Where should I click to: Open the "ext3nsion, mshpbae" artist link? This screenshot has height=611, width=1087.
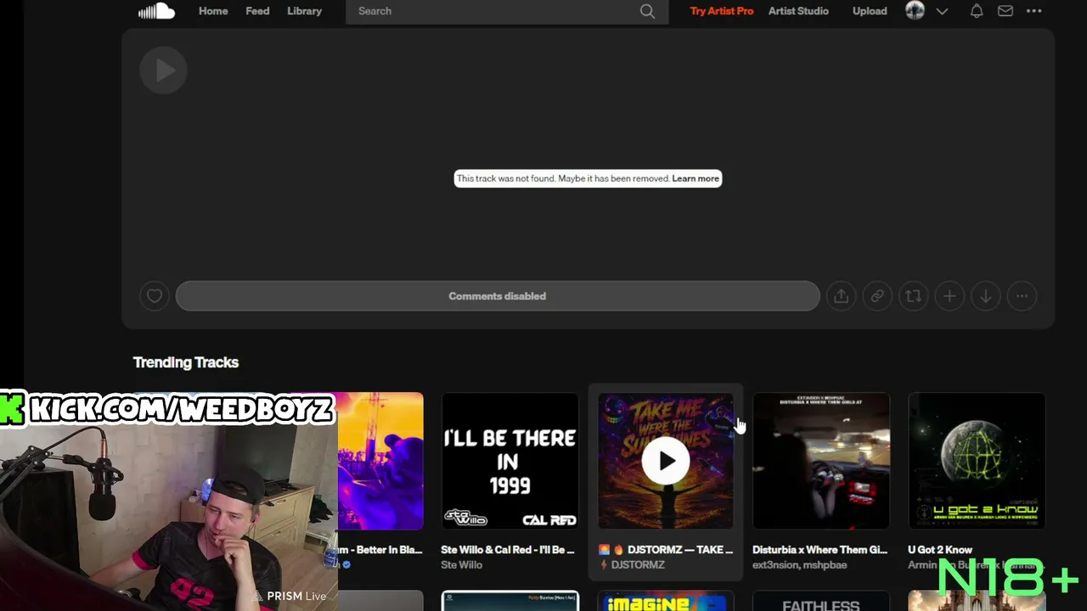799,565
